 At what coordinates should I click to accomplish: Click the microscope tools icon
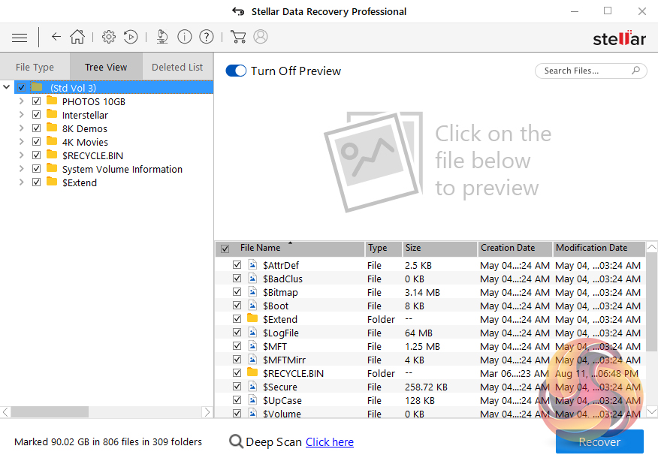[162, 37]
